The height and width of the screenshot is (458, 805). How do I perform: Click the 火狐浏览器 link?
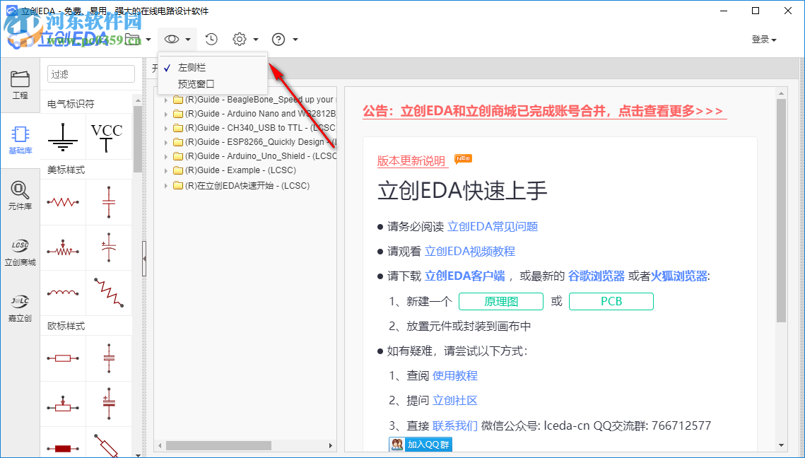679,276
